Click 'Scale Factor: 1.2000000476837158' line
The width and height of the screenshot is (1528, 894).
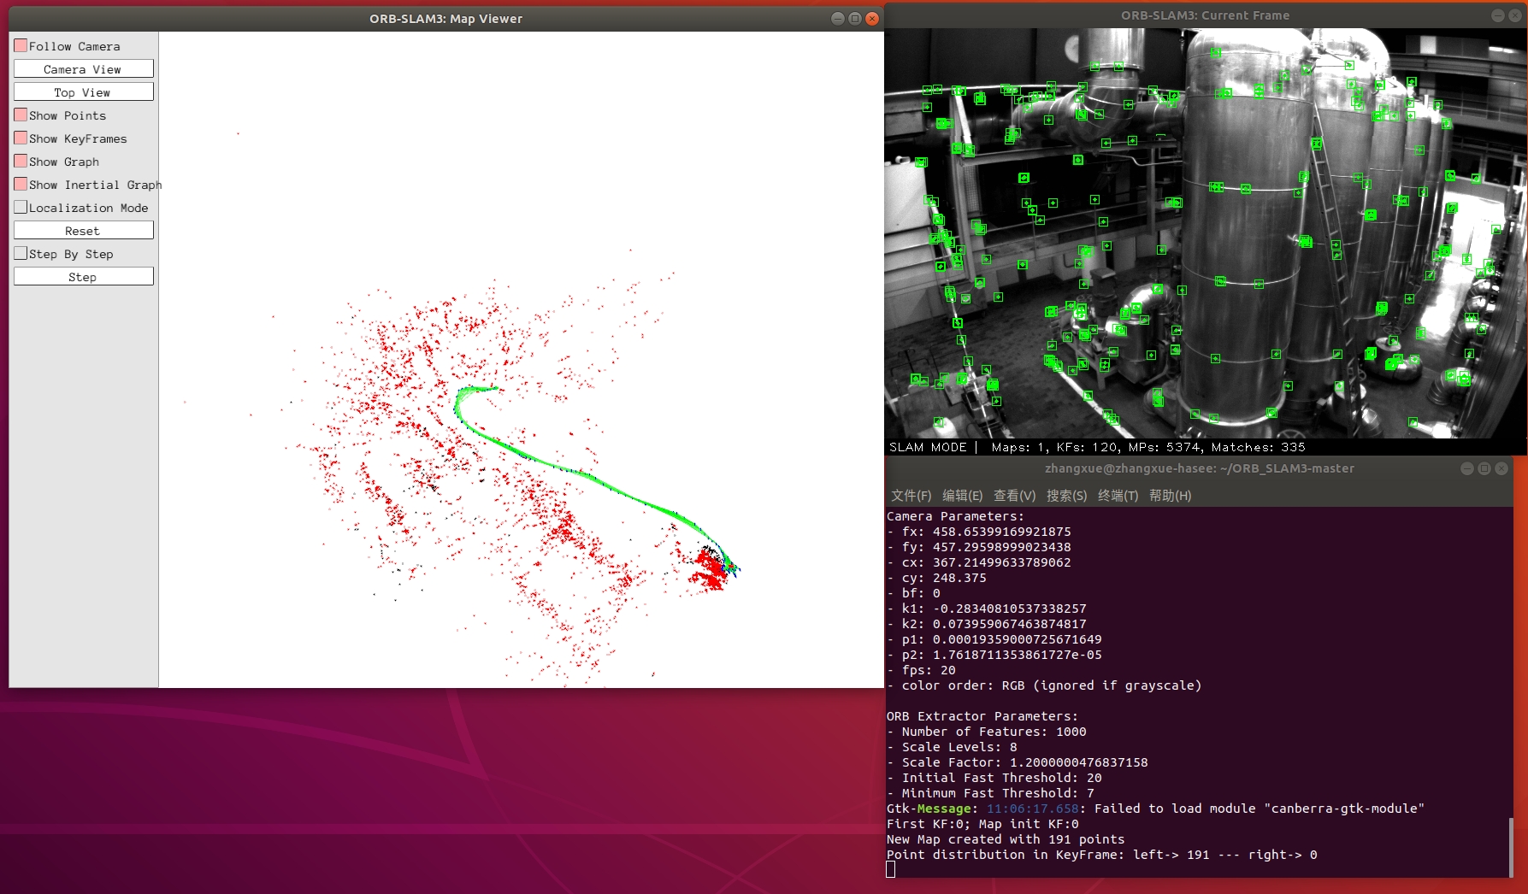point(1018,762)
